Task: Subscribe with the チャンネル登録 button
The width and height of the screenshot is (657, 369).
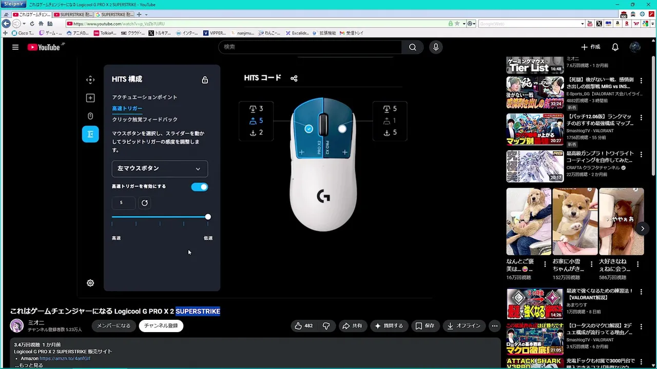Action: (161, 325)
